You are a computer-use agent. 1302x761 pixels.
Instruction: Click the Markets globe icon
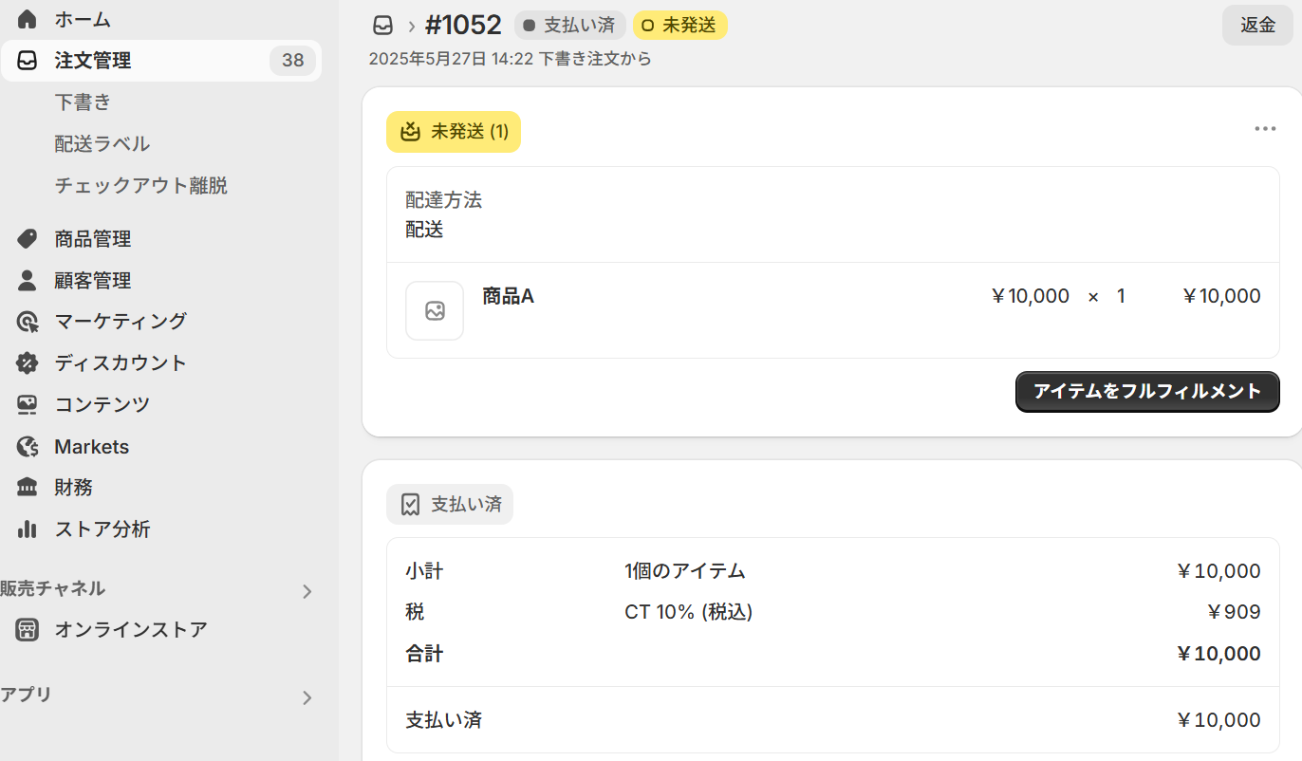coord(28,447)
